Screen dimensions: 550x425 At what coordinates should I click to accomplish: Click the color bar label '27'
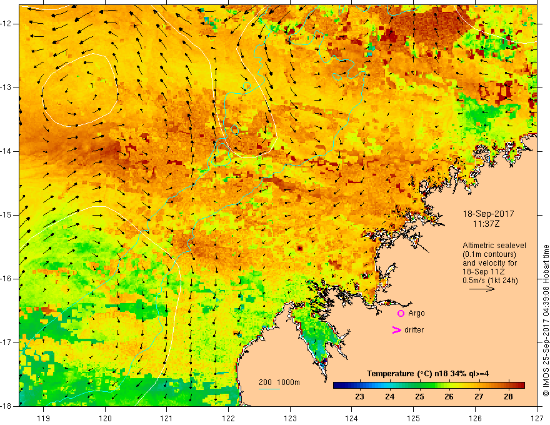[x=479, y=397]
